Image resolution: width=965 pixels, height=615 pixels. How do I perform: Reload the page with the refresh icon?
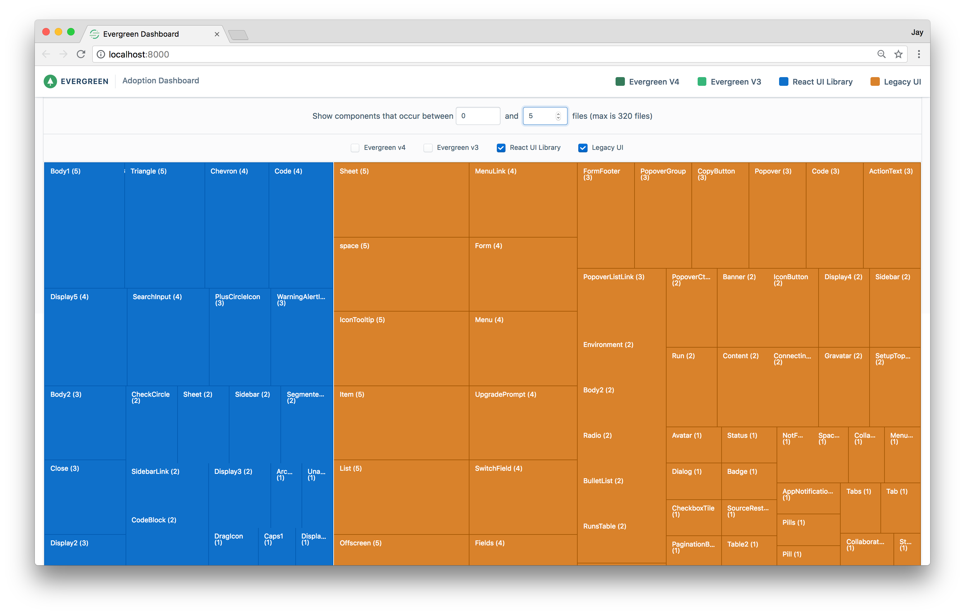(81, 54)
